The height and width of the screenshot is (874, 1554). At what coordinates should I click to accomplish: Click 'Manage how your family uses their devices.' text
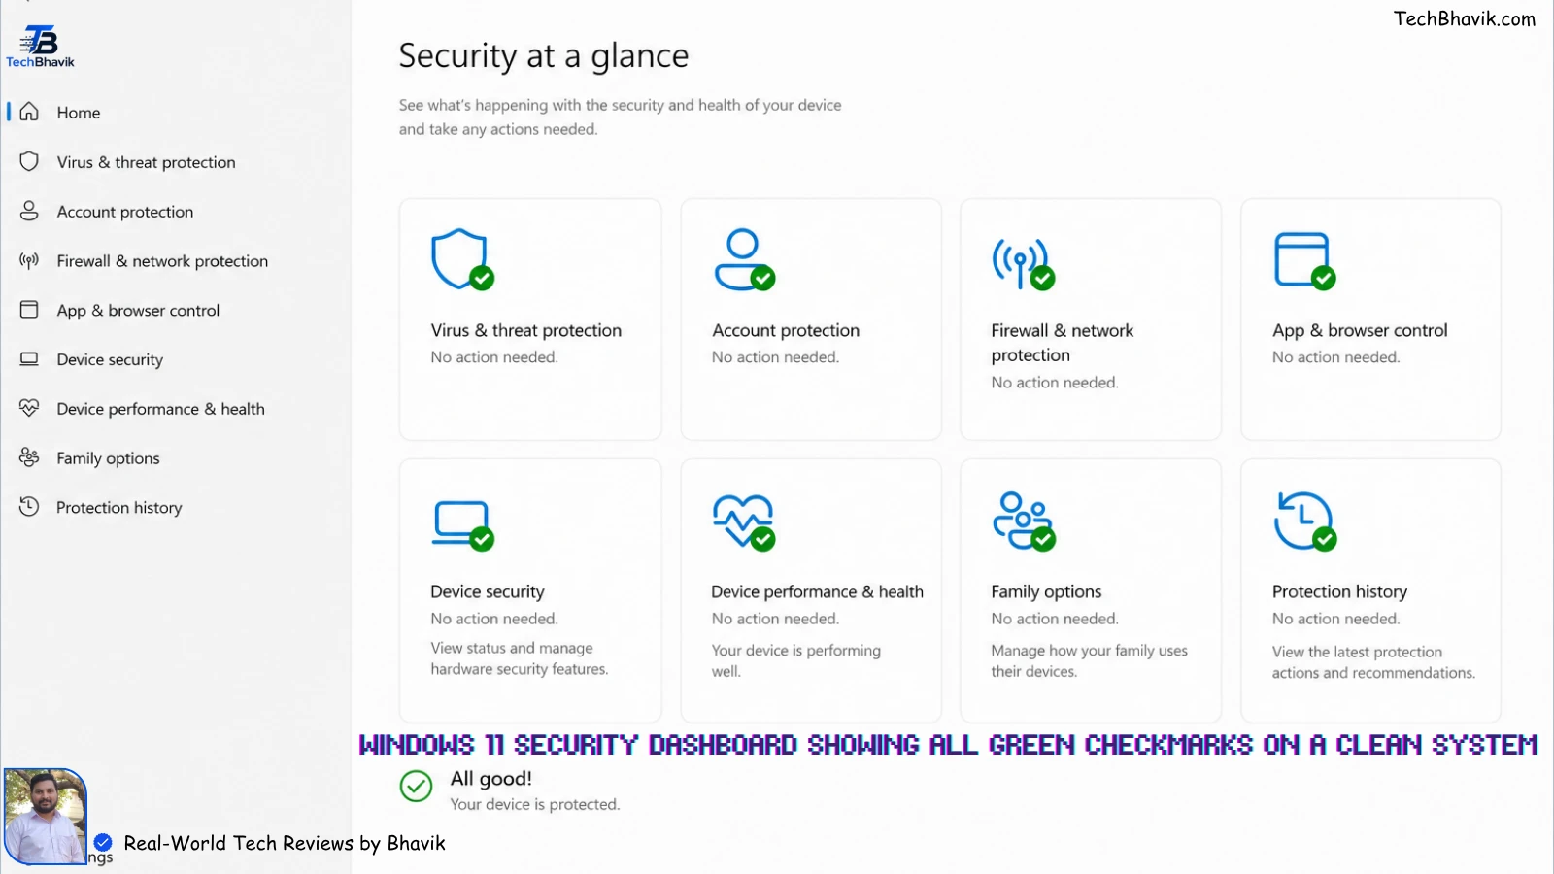pos(1089,660)
